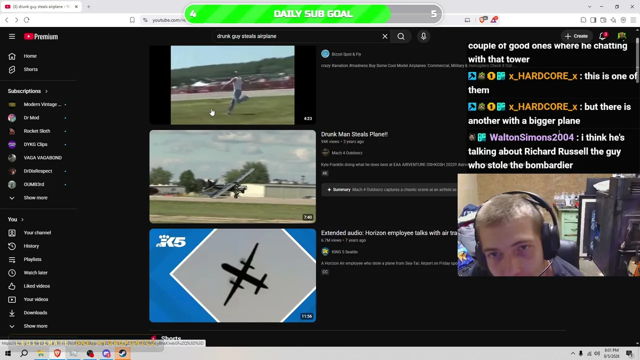The image size is (640, 360).
Task: Open Steam from the taskbar
Action: [122, 353]
